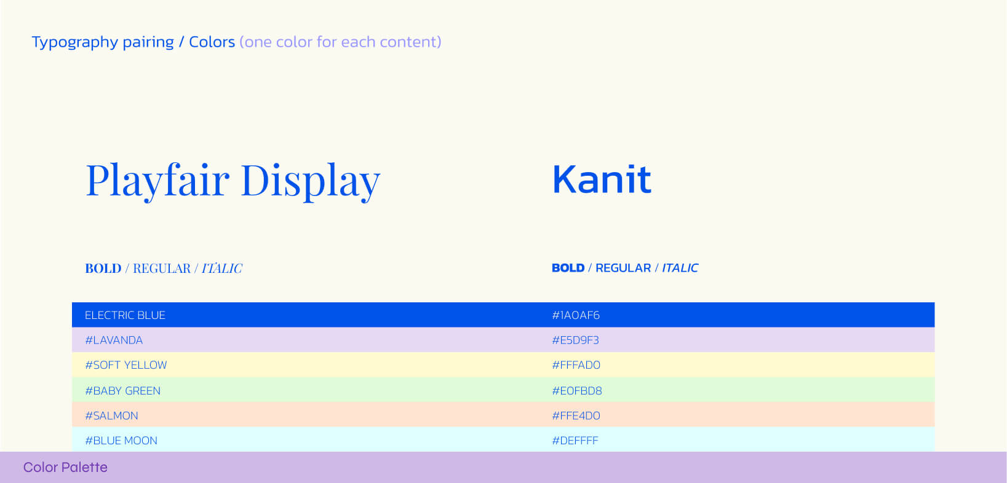Click the #DEFFFF hex code

click(x=575, y=441)
